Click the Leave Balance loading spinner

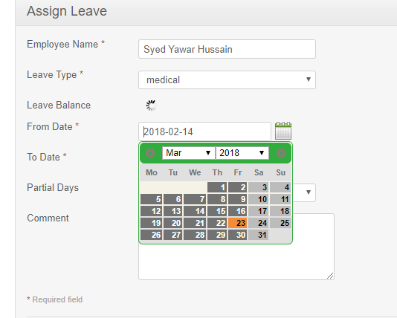tap(151, 106)
